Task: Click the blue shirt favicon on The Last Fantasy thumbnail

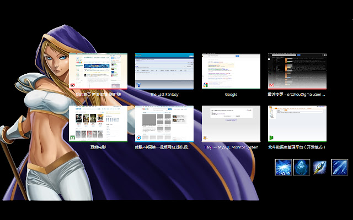Action: [x=138, y=85]
